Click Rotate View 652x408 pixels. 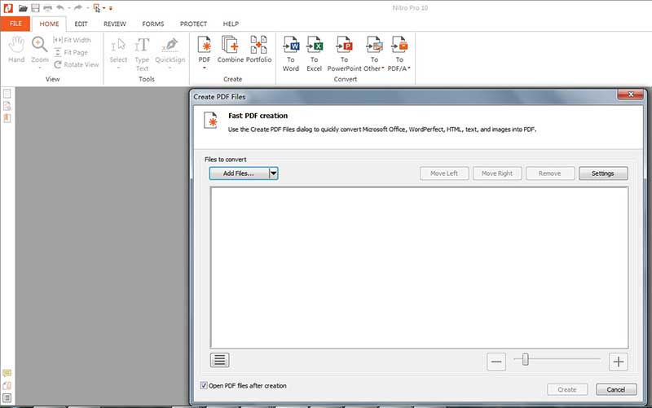(76, 64)
